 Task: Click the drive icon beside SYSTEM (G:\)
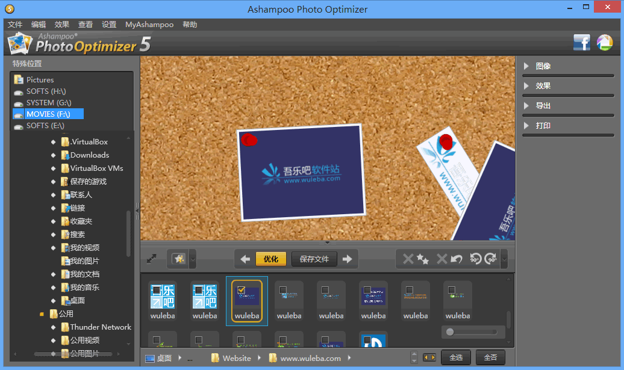coord(18,103)
